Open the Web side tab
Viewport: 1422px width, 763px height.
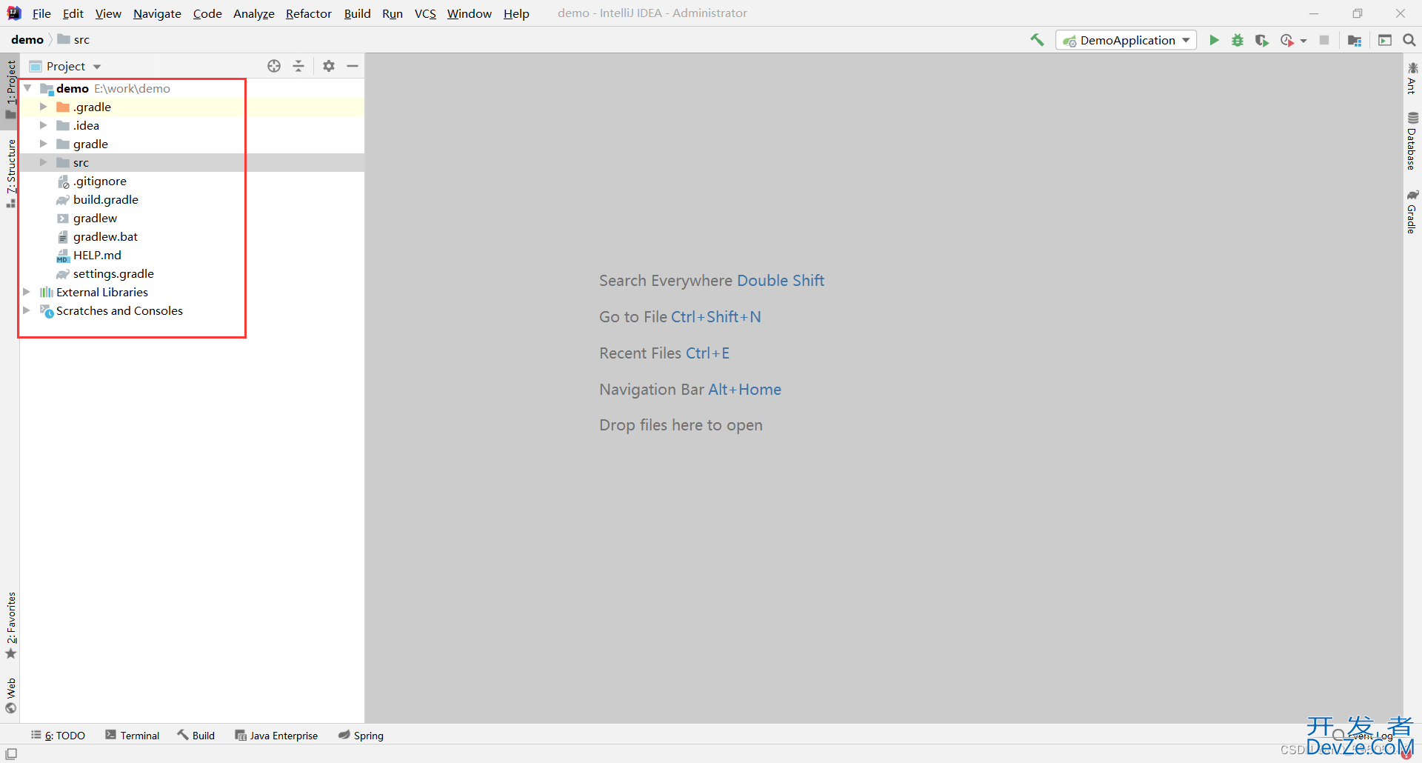(x=10, y=696)
